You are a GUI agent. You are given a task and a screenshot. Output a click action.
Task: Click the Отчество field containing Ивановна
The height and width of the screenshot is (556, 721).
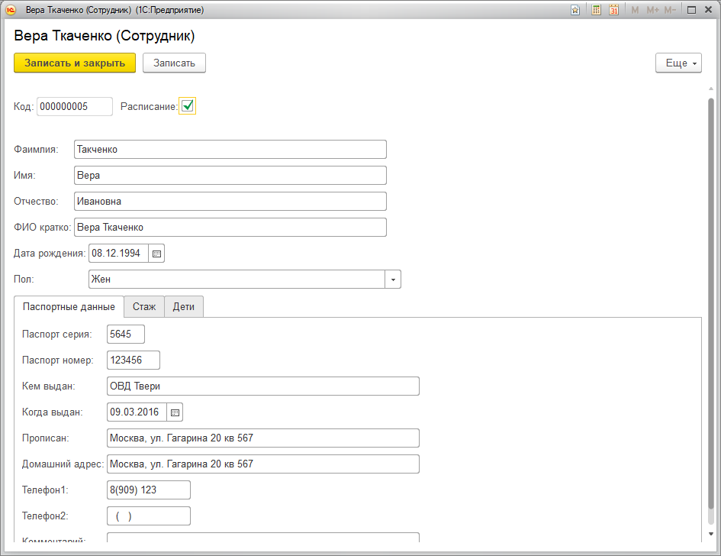coord(230,202)
